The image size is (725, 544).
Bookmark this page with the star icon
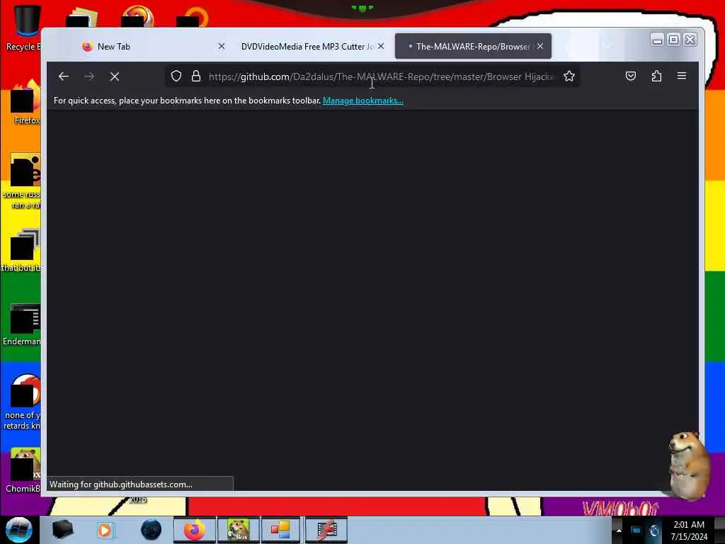(569, 76)
